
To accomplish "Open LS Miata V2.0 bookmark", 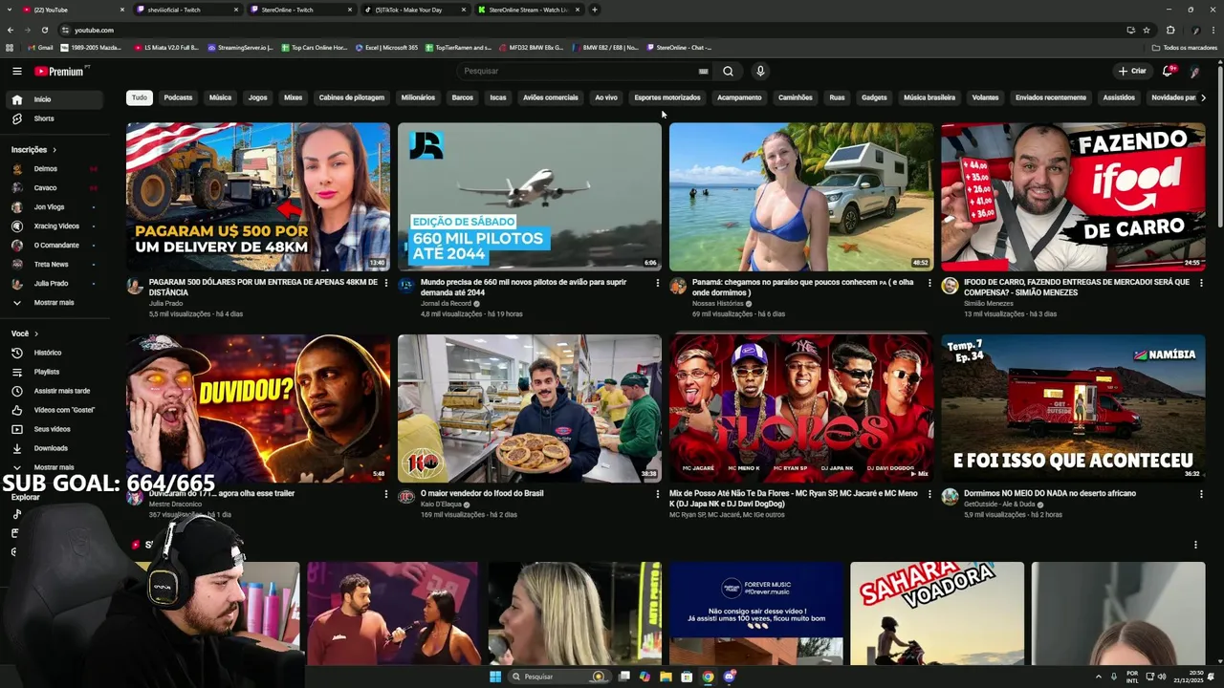I will tap(167, 48).
